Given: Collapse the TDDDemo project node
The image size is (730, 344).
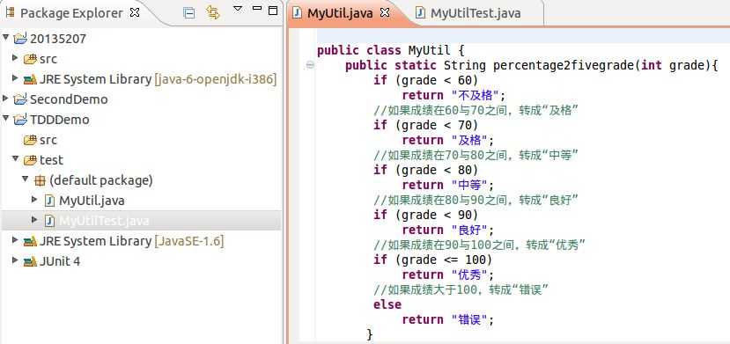Looking at the screenshot, I should [x=6, y=118].
